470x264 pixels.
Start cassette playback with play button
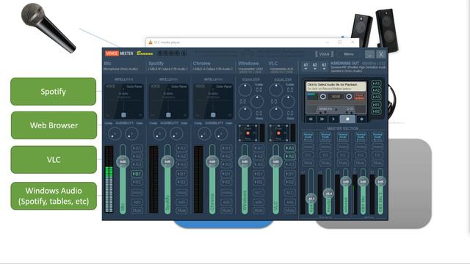[333, 119]
